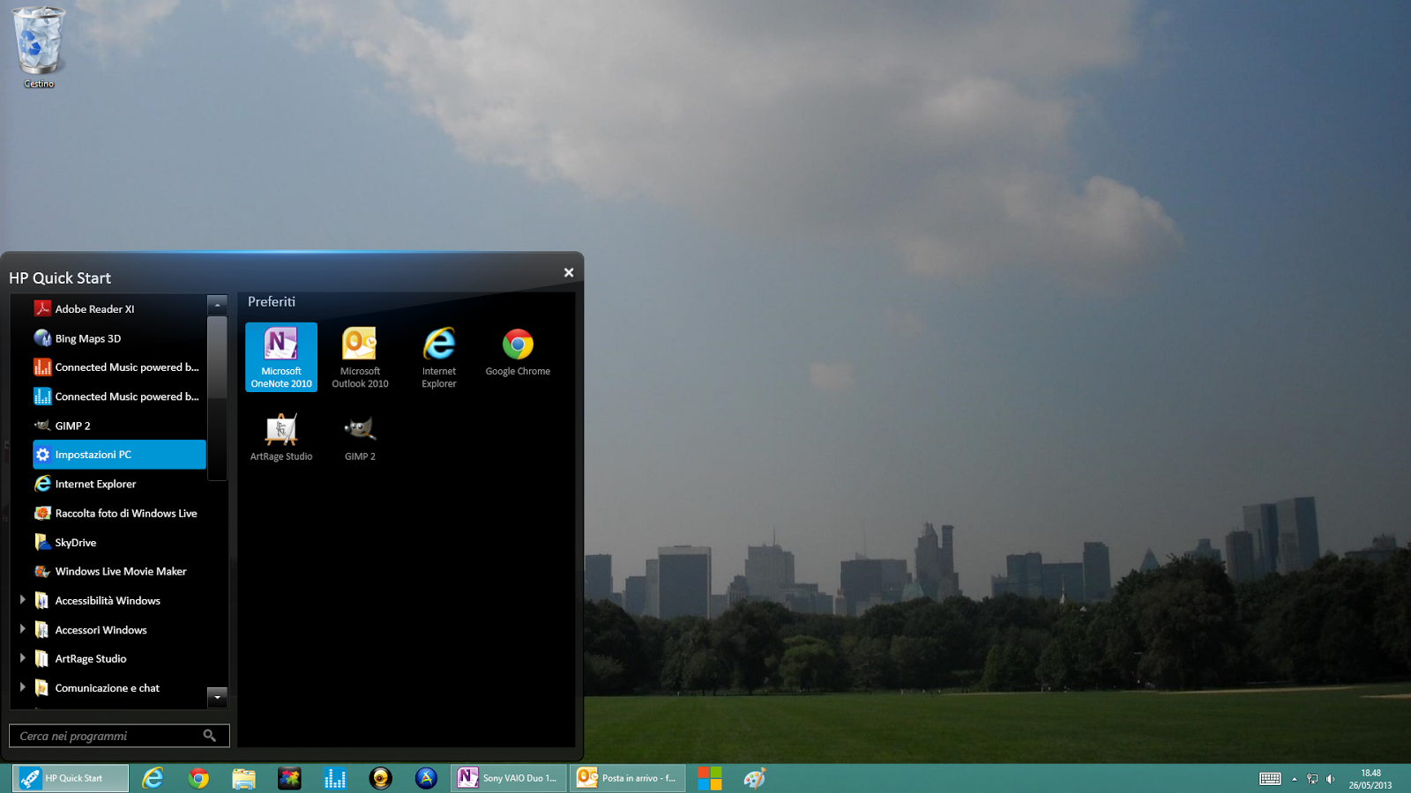Click the search magnifier icon
Screen dimensions: 1411x793
click(x=210, y=736)
